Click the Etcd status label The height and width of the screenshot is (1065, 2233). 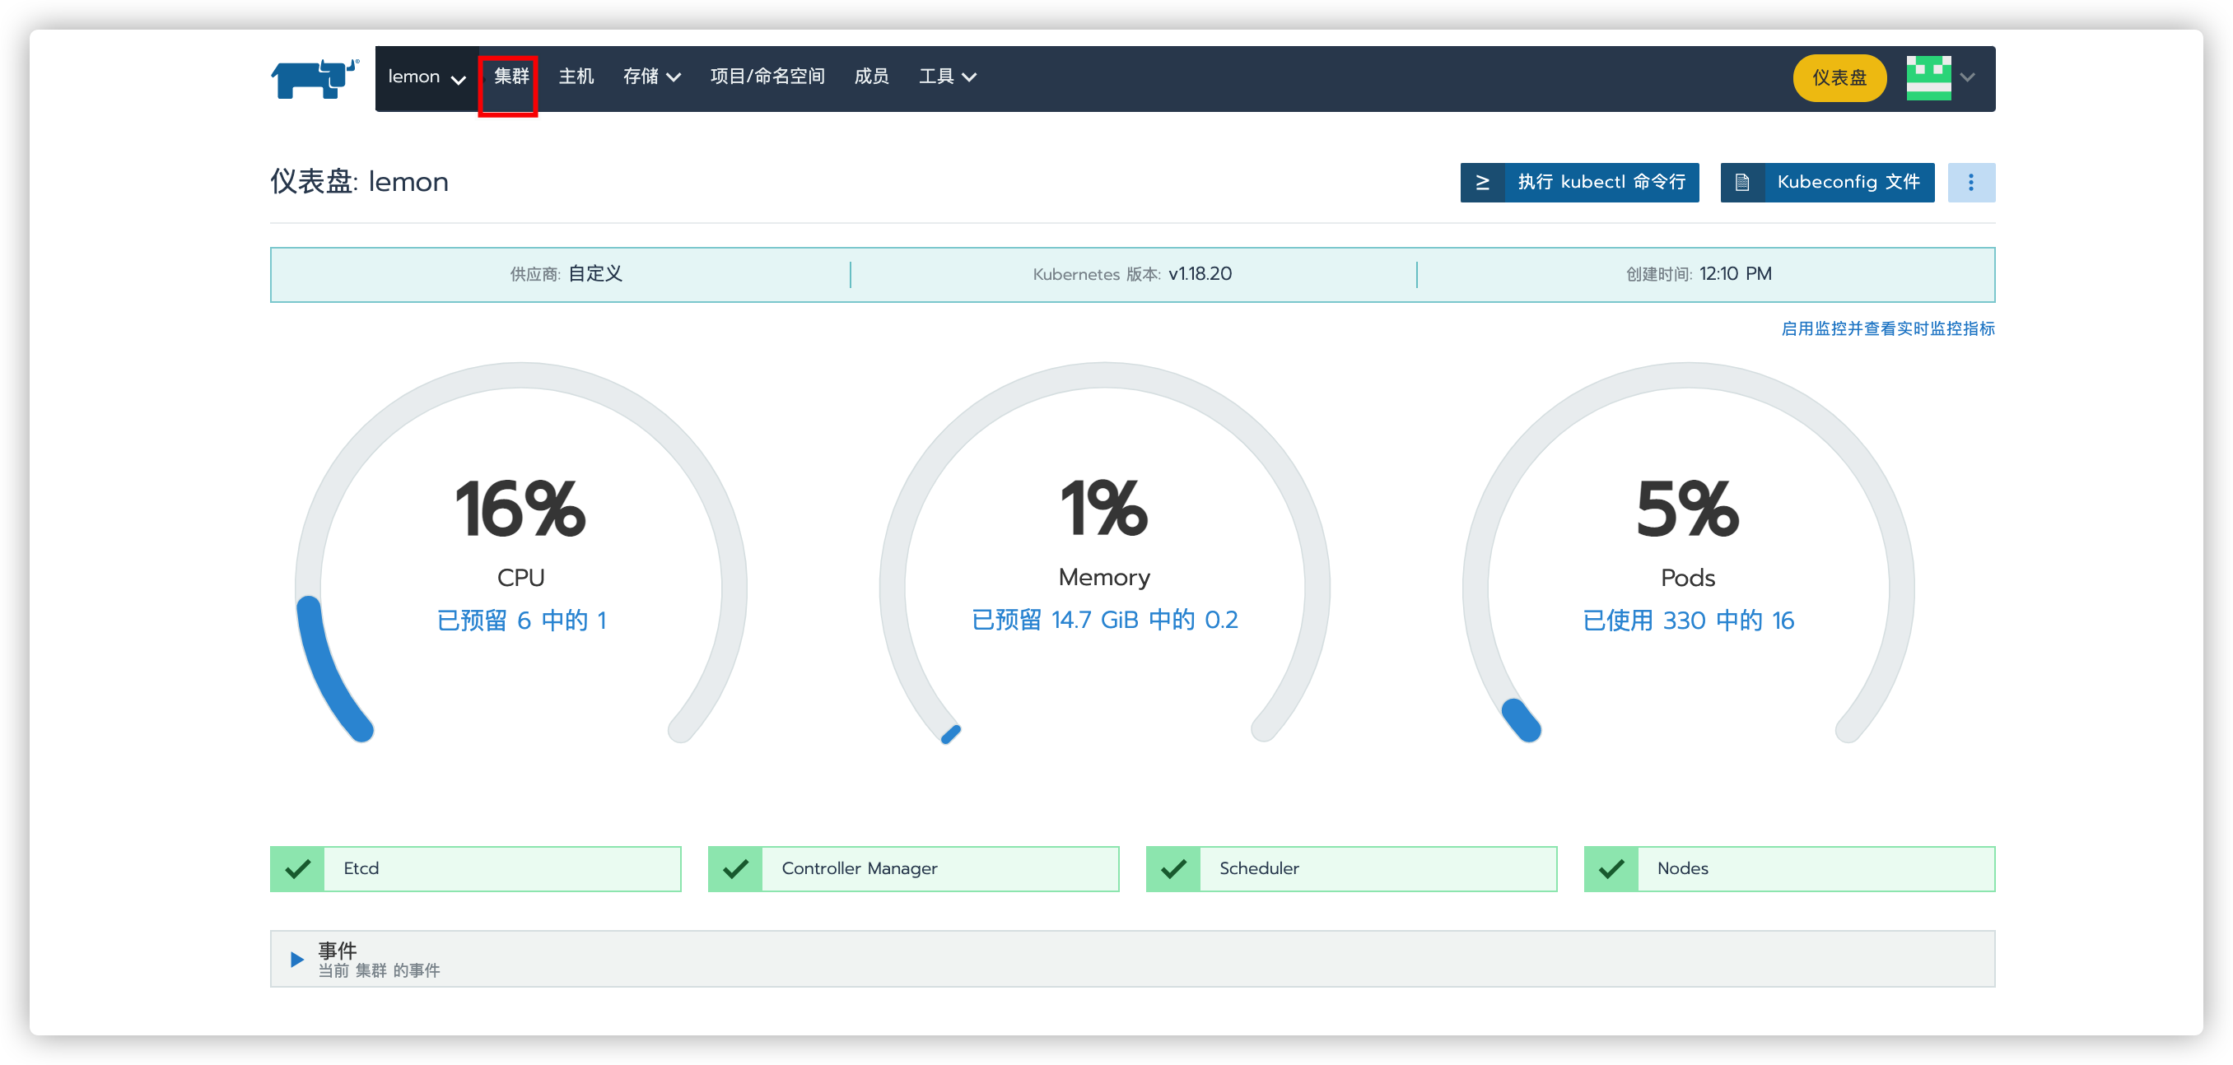tap(361, 868)
